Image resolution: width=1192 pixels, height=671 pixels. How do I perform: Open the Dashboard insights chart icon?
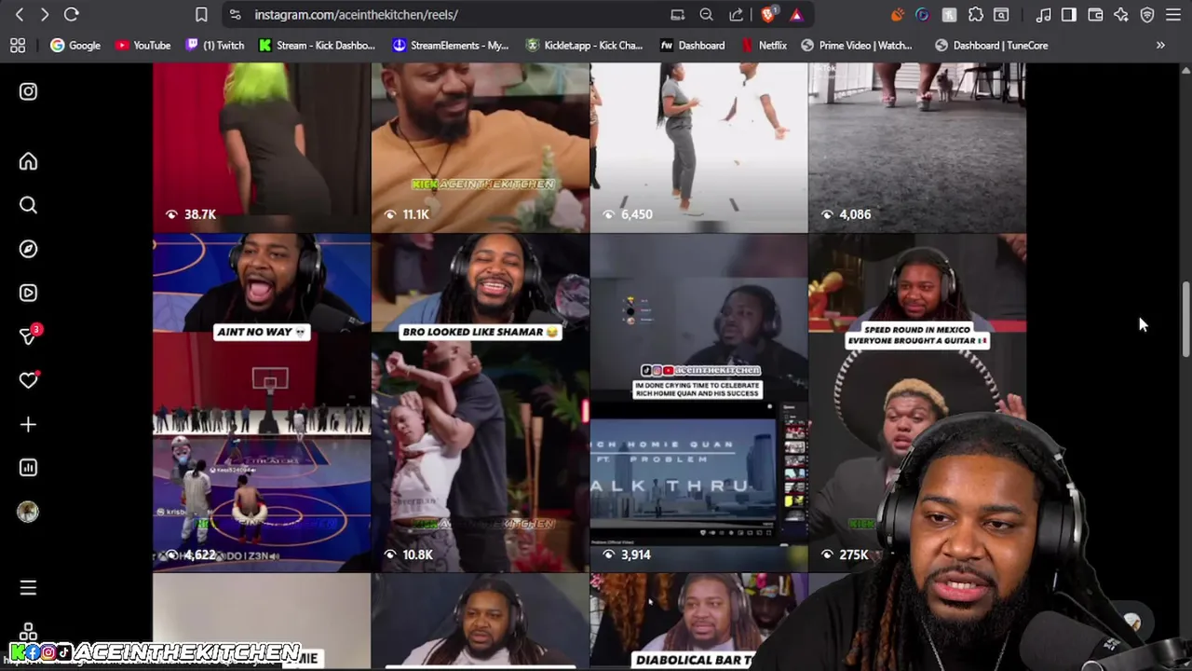click(x=28, y=468)
